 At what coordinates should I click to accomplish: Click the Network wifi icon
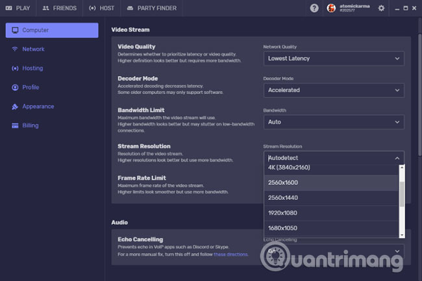(15, 49)
